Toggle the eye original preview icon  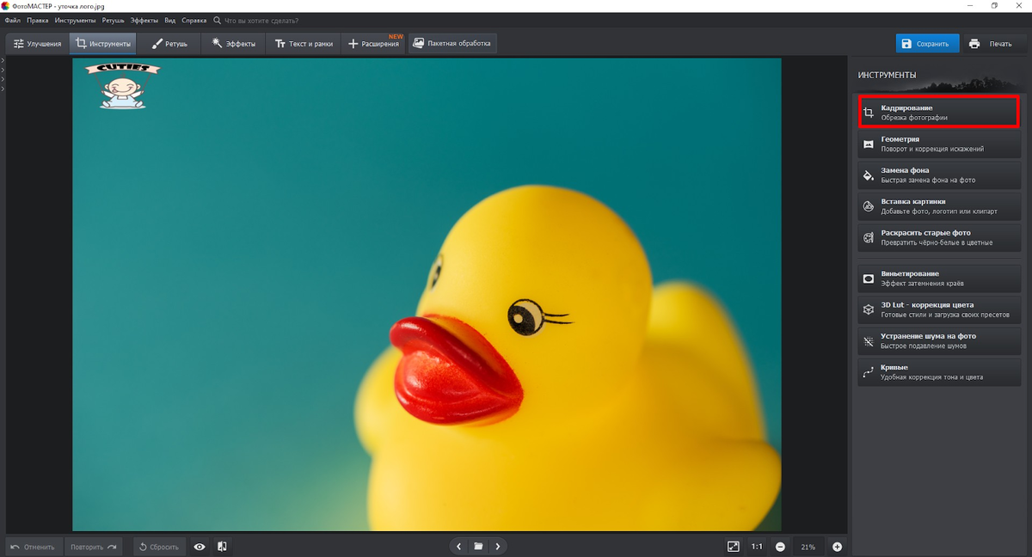pos(200,547)
